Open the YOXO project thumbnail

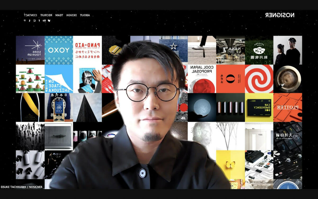click(59, 50)
